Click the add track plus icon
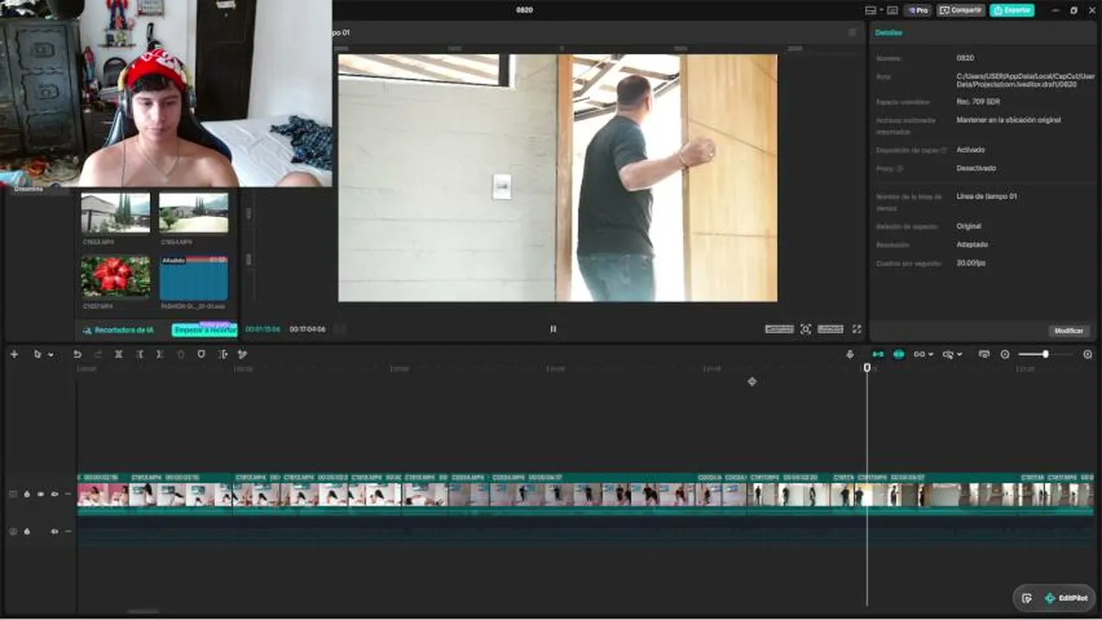Screen dimensions: 1102x620 tap(14, 354)
